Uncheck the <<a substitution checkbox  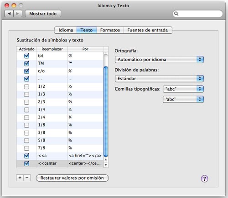[26, 156]
